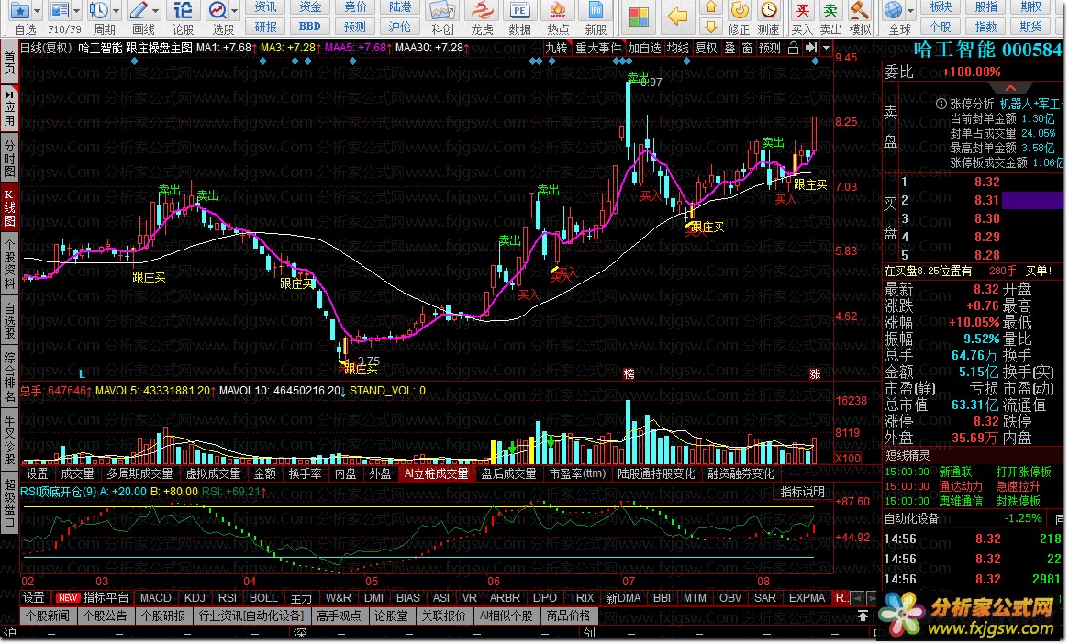Select the 换手率 tab
Image resolution: width=1069 pixels, height=644 pixels.
pos(305,473)
